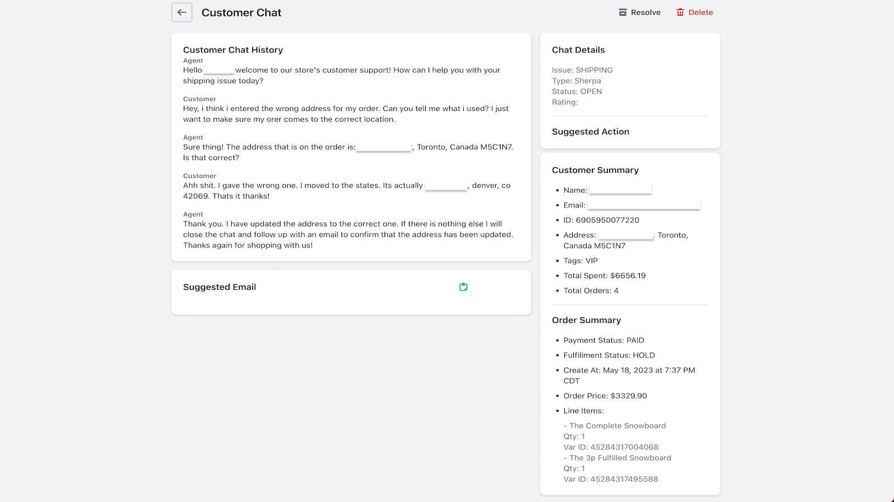The image size is (894, 502).
Task: Click the customer's wrong address message
Action: pyautogui.click(x=346, y=114)
